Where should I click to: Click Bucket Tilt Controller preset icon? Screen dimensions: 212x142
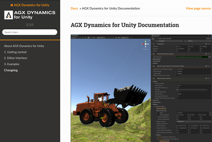tap(208, 66)
